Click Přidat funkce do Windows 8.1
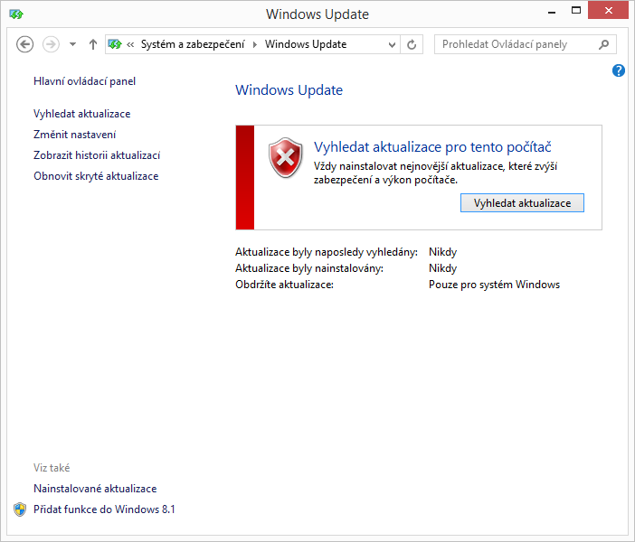This screenshot has width=635, height=542. (104, 509)
